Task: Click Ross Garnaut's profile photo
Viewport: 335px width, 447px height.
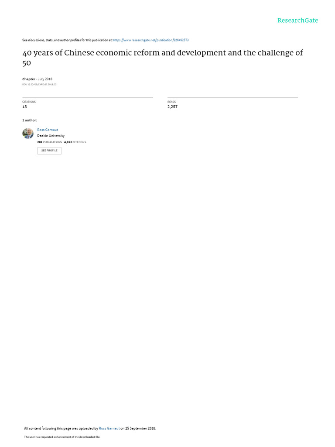Action: (x=28, y=134)
